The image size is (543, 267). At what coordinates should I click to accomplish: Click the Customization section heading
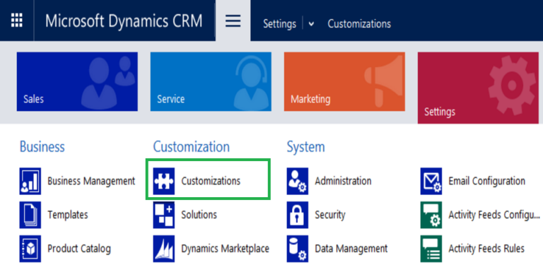(x=192, y=147)
